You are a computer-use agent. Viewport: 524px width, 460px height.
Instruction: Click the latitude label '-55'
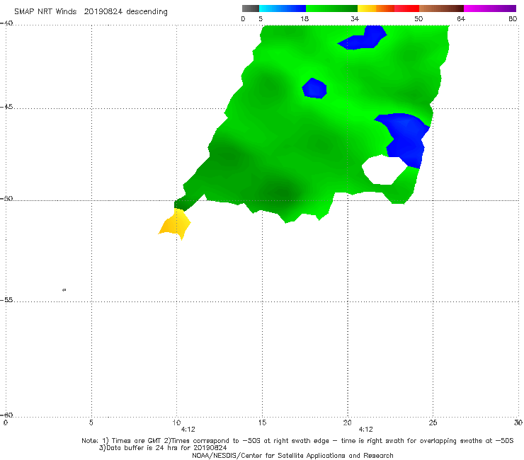pyautogui.click(x=6, y=300)
